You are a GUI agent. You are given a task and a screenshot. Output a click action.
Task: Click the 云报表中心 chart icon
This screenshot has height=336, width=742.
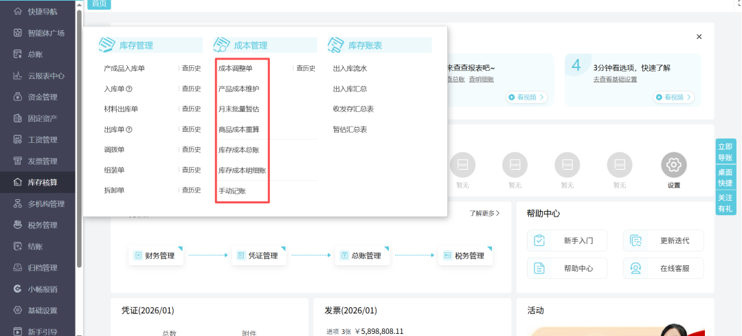17,76
